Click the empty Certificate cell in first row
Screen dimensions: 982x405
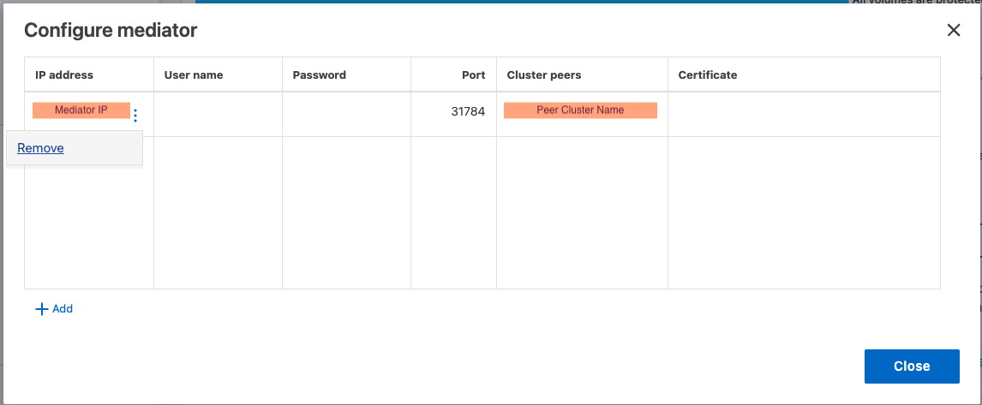click(803, 114)
